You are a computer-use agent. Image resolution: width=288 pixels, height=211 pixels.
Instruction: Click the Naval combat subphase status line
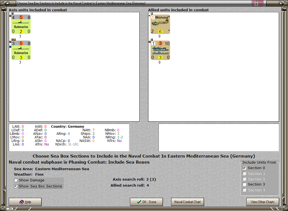point(79,162)
